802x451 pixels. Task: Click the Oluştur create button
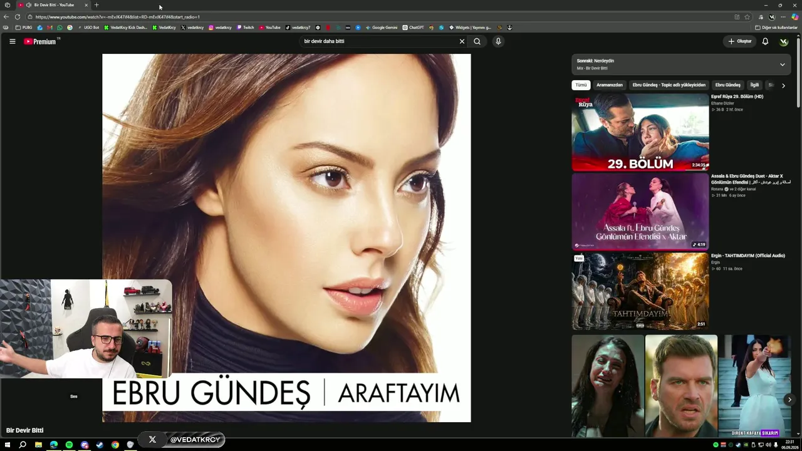739,41
